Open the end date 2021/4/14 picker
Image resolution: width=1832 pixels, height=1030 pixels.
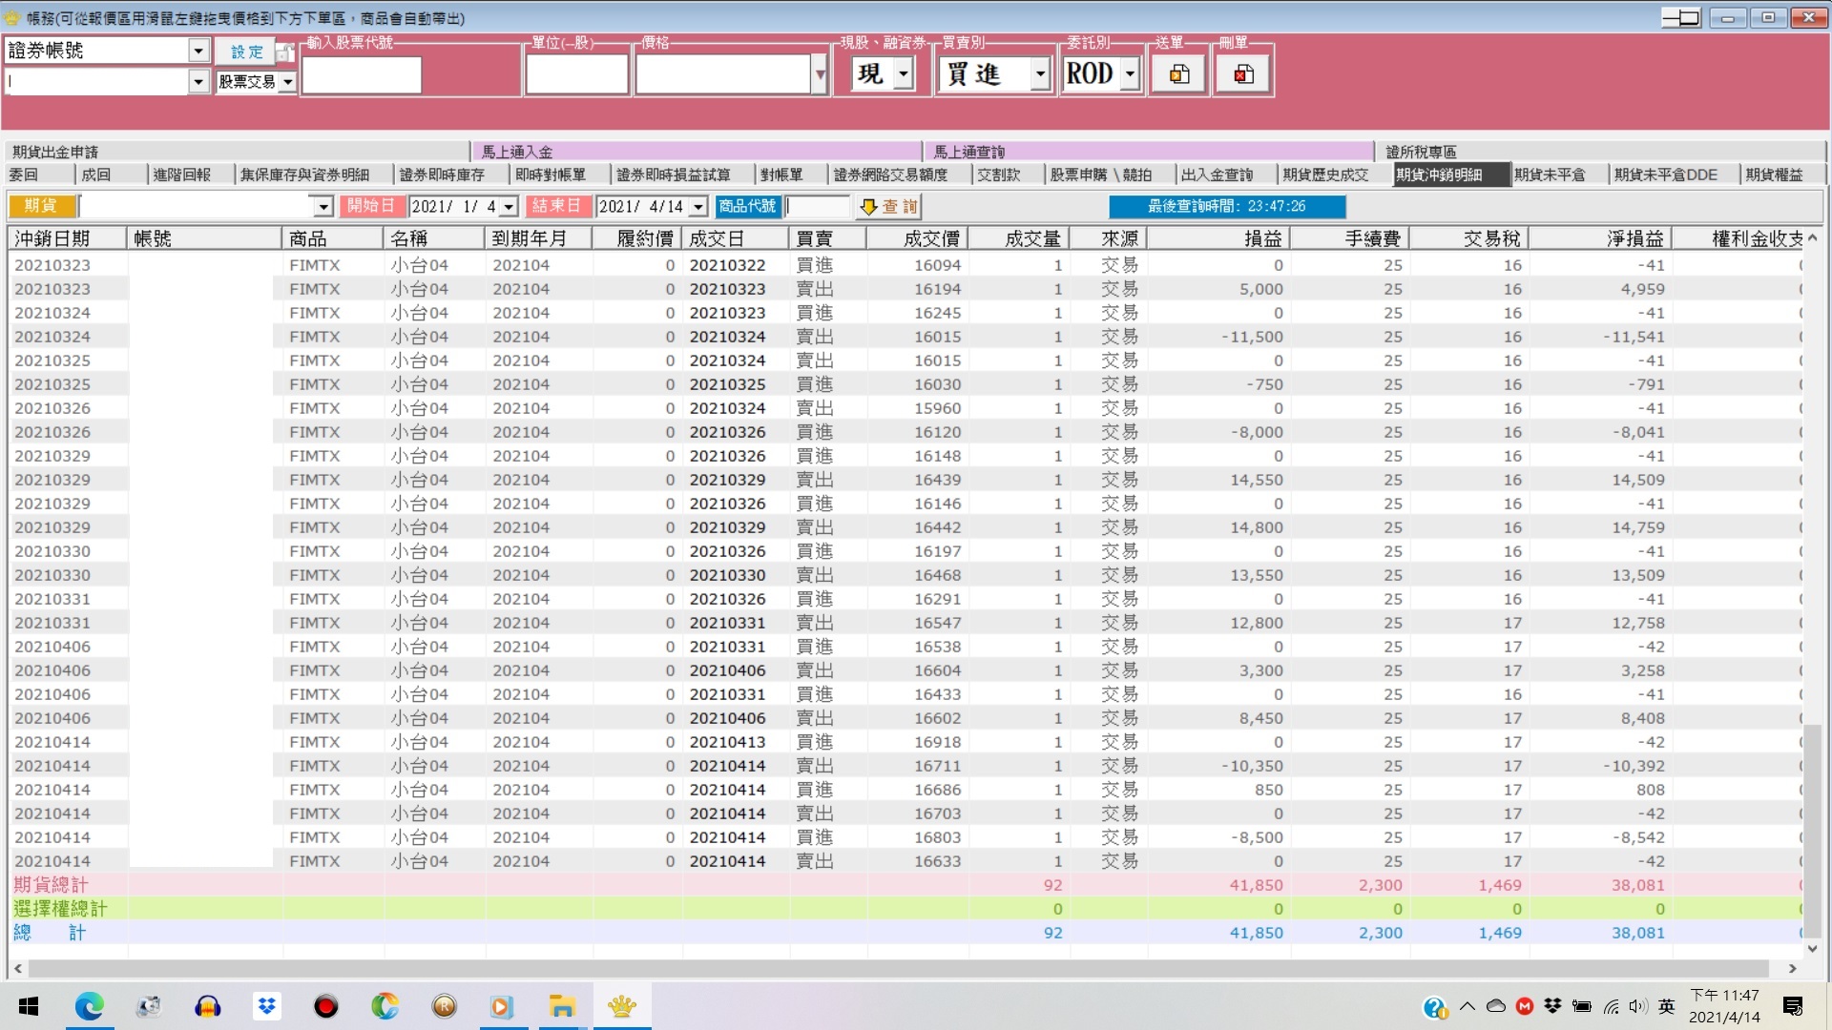(x=697, y=206)
